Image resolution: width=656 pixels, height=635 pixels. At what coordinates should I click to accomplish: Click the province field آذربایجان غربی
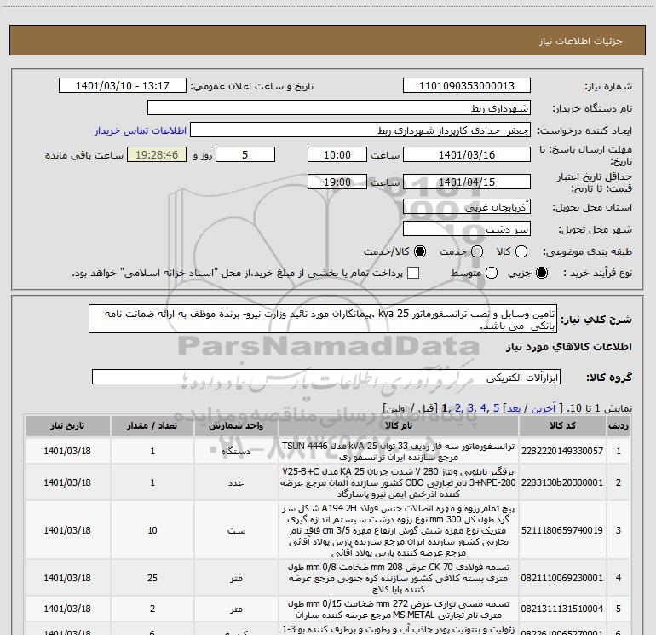coord(467,207)
